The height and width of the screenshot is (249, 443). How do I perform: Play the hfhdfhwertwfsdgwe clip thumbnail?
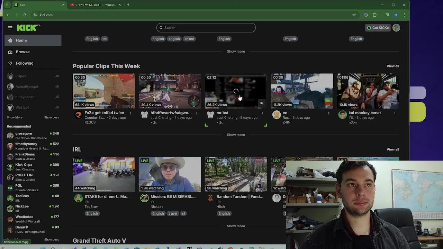(x=170, y=91)
